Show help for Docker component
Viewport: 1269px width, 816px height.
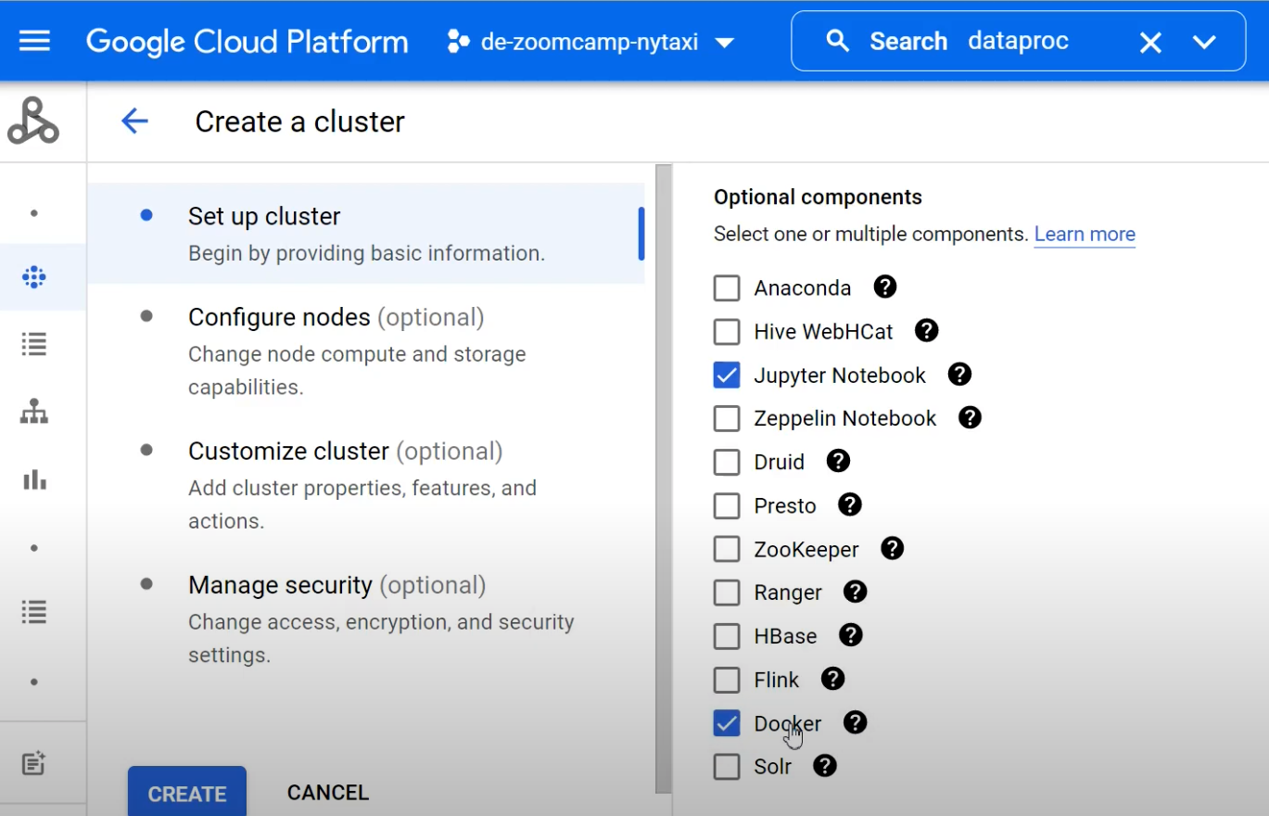click(x=855, y=722)
